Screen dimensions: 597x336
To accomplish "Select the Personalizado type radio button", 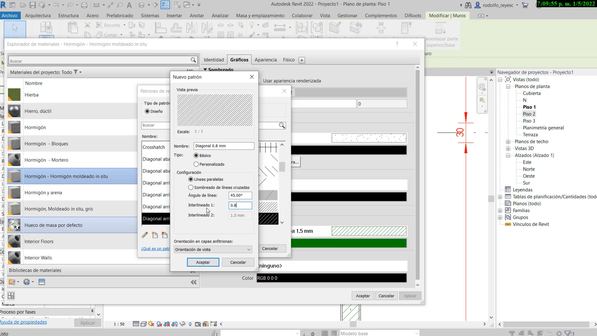I will pyautogui.click(x=196, y=164).
